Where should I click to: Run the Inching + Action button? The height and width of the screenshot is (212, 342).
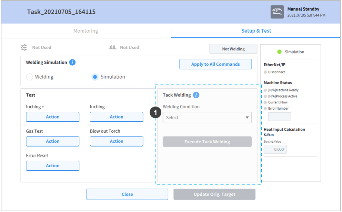(x=53, y=117)
